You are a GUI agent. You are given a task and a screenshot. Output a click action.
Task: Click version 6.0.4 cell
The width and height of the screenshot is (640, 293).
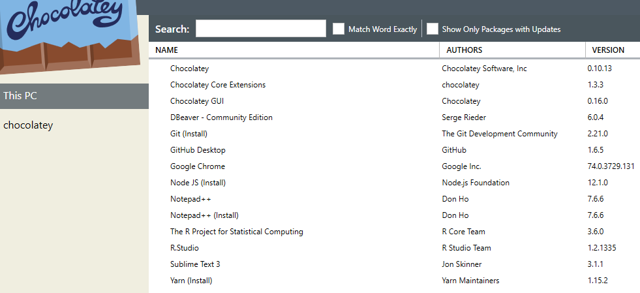(596, 117)
